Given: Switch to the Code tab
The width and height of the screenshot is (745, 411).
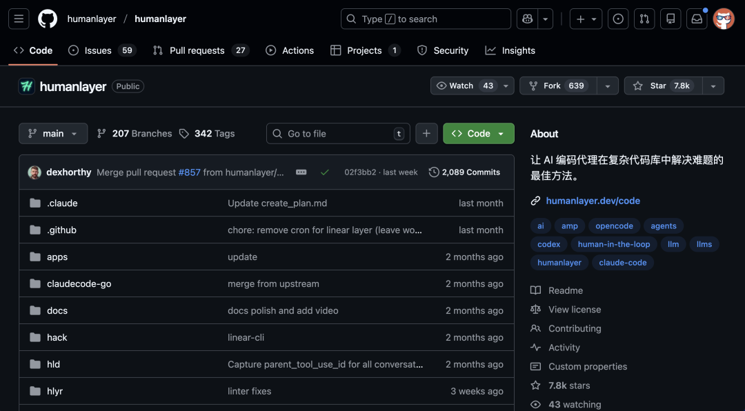Looking at the screenshot, I should coord(33,50).
